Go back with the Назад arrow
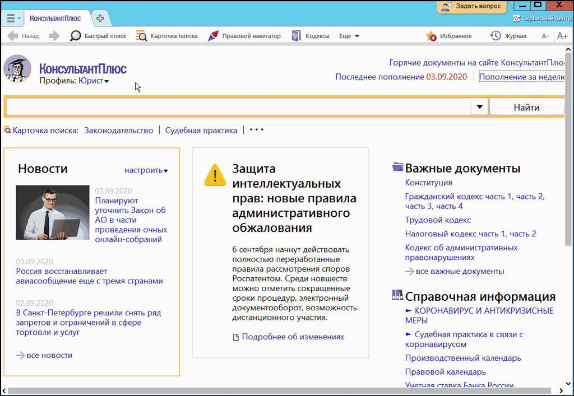 coord(23,36)
